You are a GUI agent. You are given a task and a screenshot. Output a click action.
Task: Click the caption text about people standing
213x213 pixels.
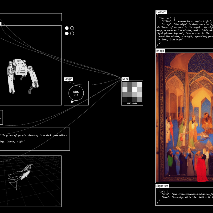tap(35, 135)
